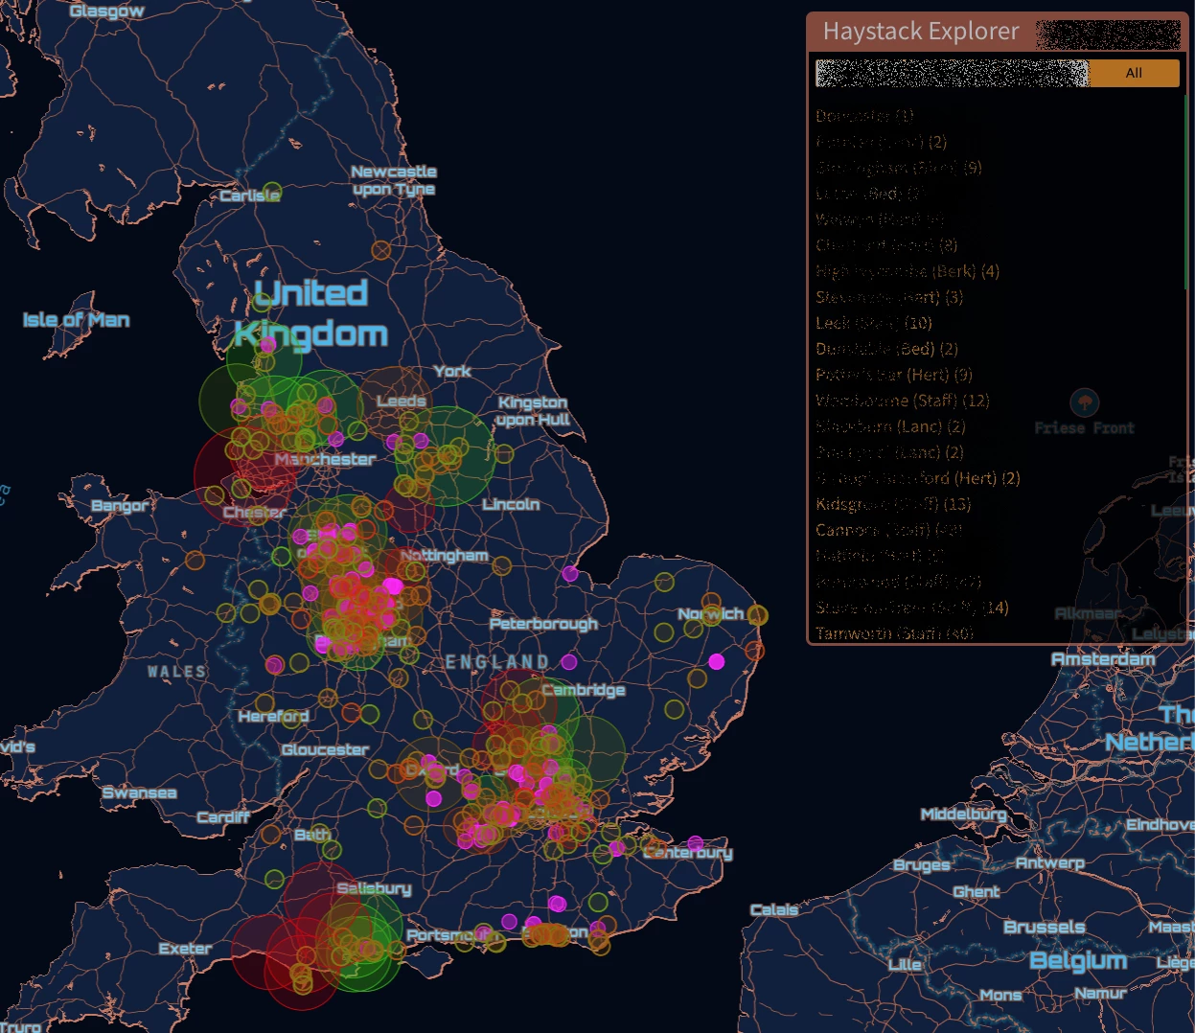This screenshot has height=1033, width=1195.
Task: Select Tamworth (Staff) in the list
Action: click(x=894, y=633)
